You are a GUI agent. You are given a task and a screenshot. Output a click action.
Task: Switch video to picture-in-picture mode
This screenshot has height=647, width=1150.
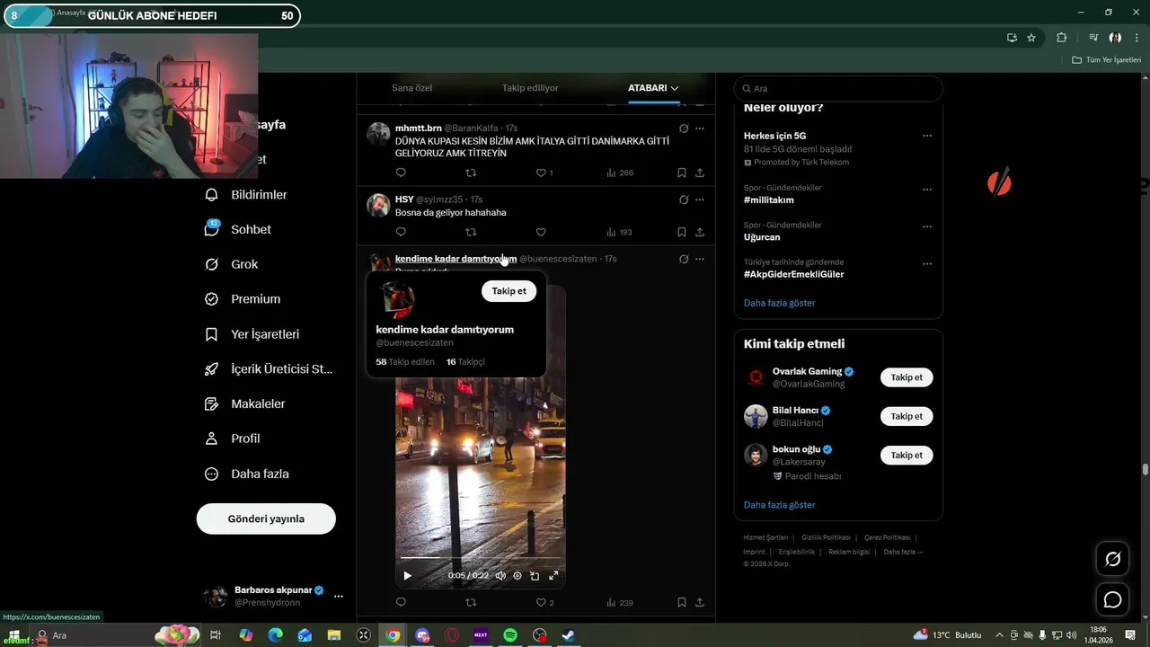(x=535, y=576)
